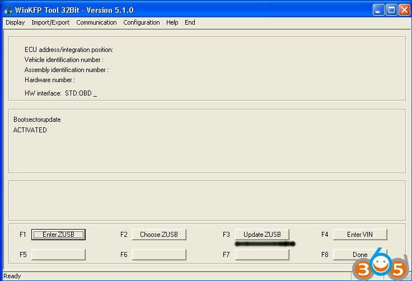
Task: Minimize the WinKFP Tool window
Action: tap(378, 9)
